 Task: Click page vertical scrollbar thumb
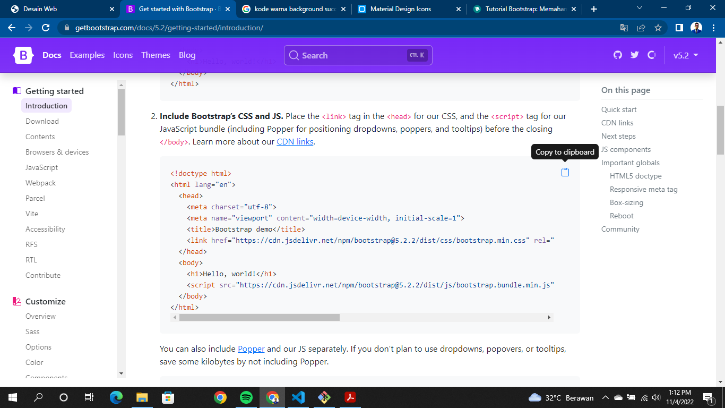pyautogui.click(x=721, y=131)
